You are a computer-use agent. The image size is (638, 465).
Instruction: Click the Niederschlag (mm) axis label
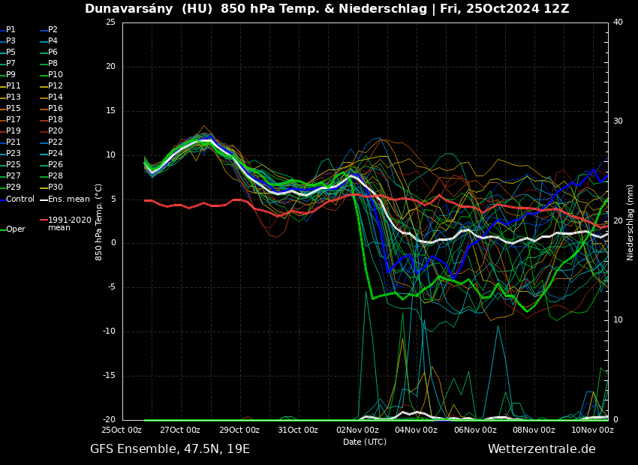[630, 222]
